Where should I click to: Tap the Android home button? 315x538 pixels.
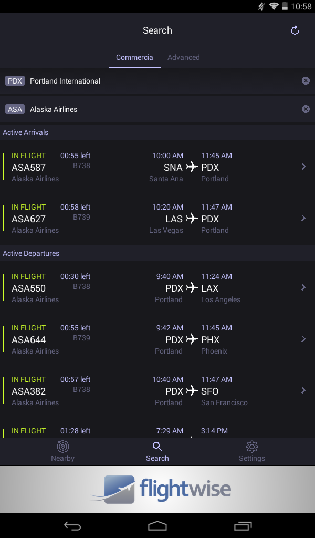(x=157, y=525)
